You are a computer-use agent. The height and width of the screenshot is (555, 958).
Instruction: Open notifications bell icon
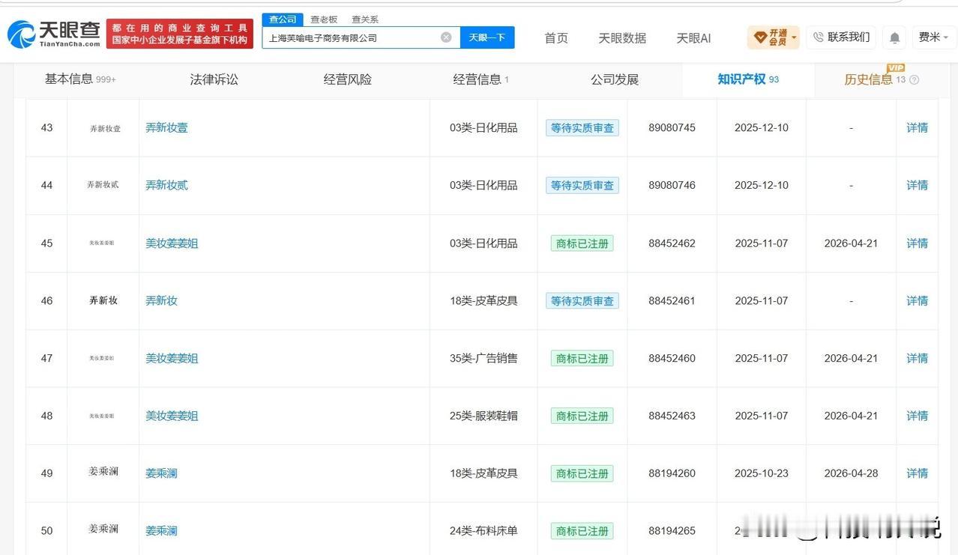894,37
